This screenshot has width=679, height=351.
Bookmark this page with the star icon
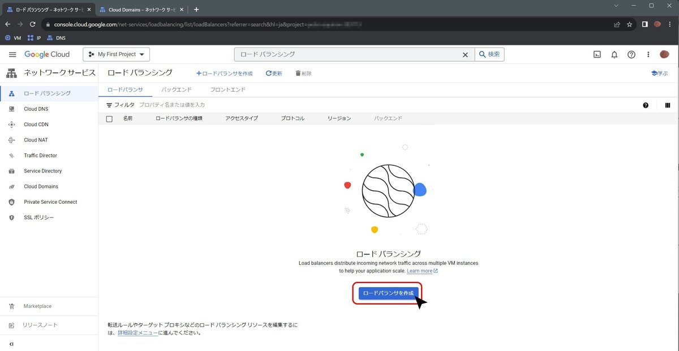[629, 24]
